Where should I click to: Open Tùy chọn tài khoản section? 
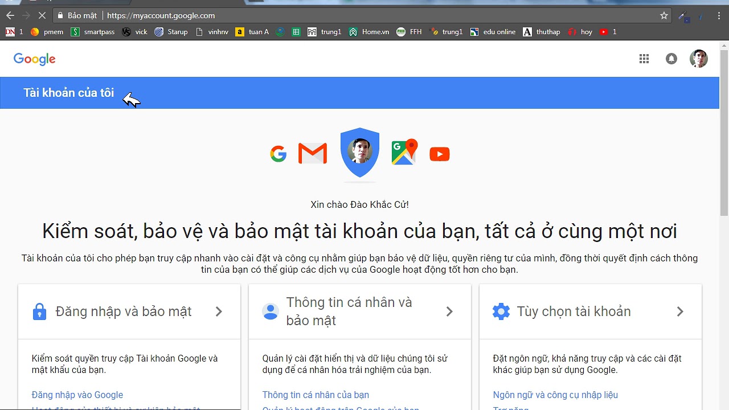coord(574,311)
